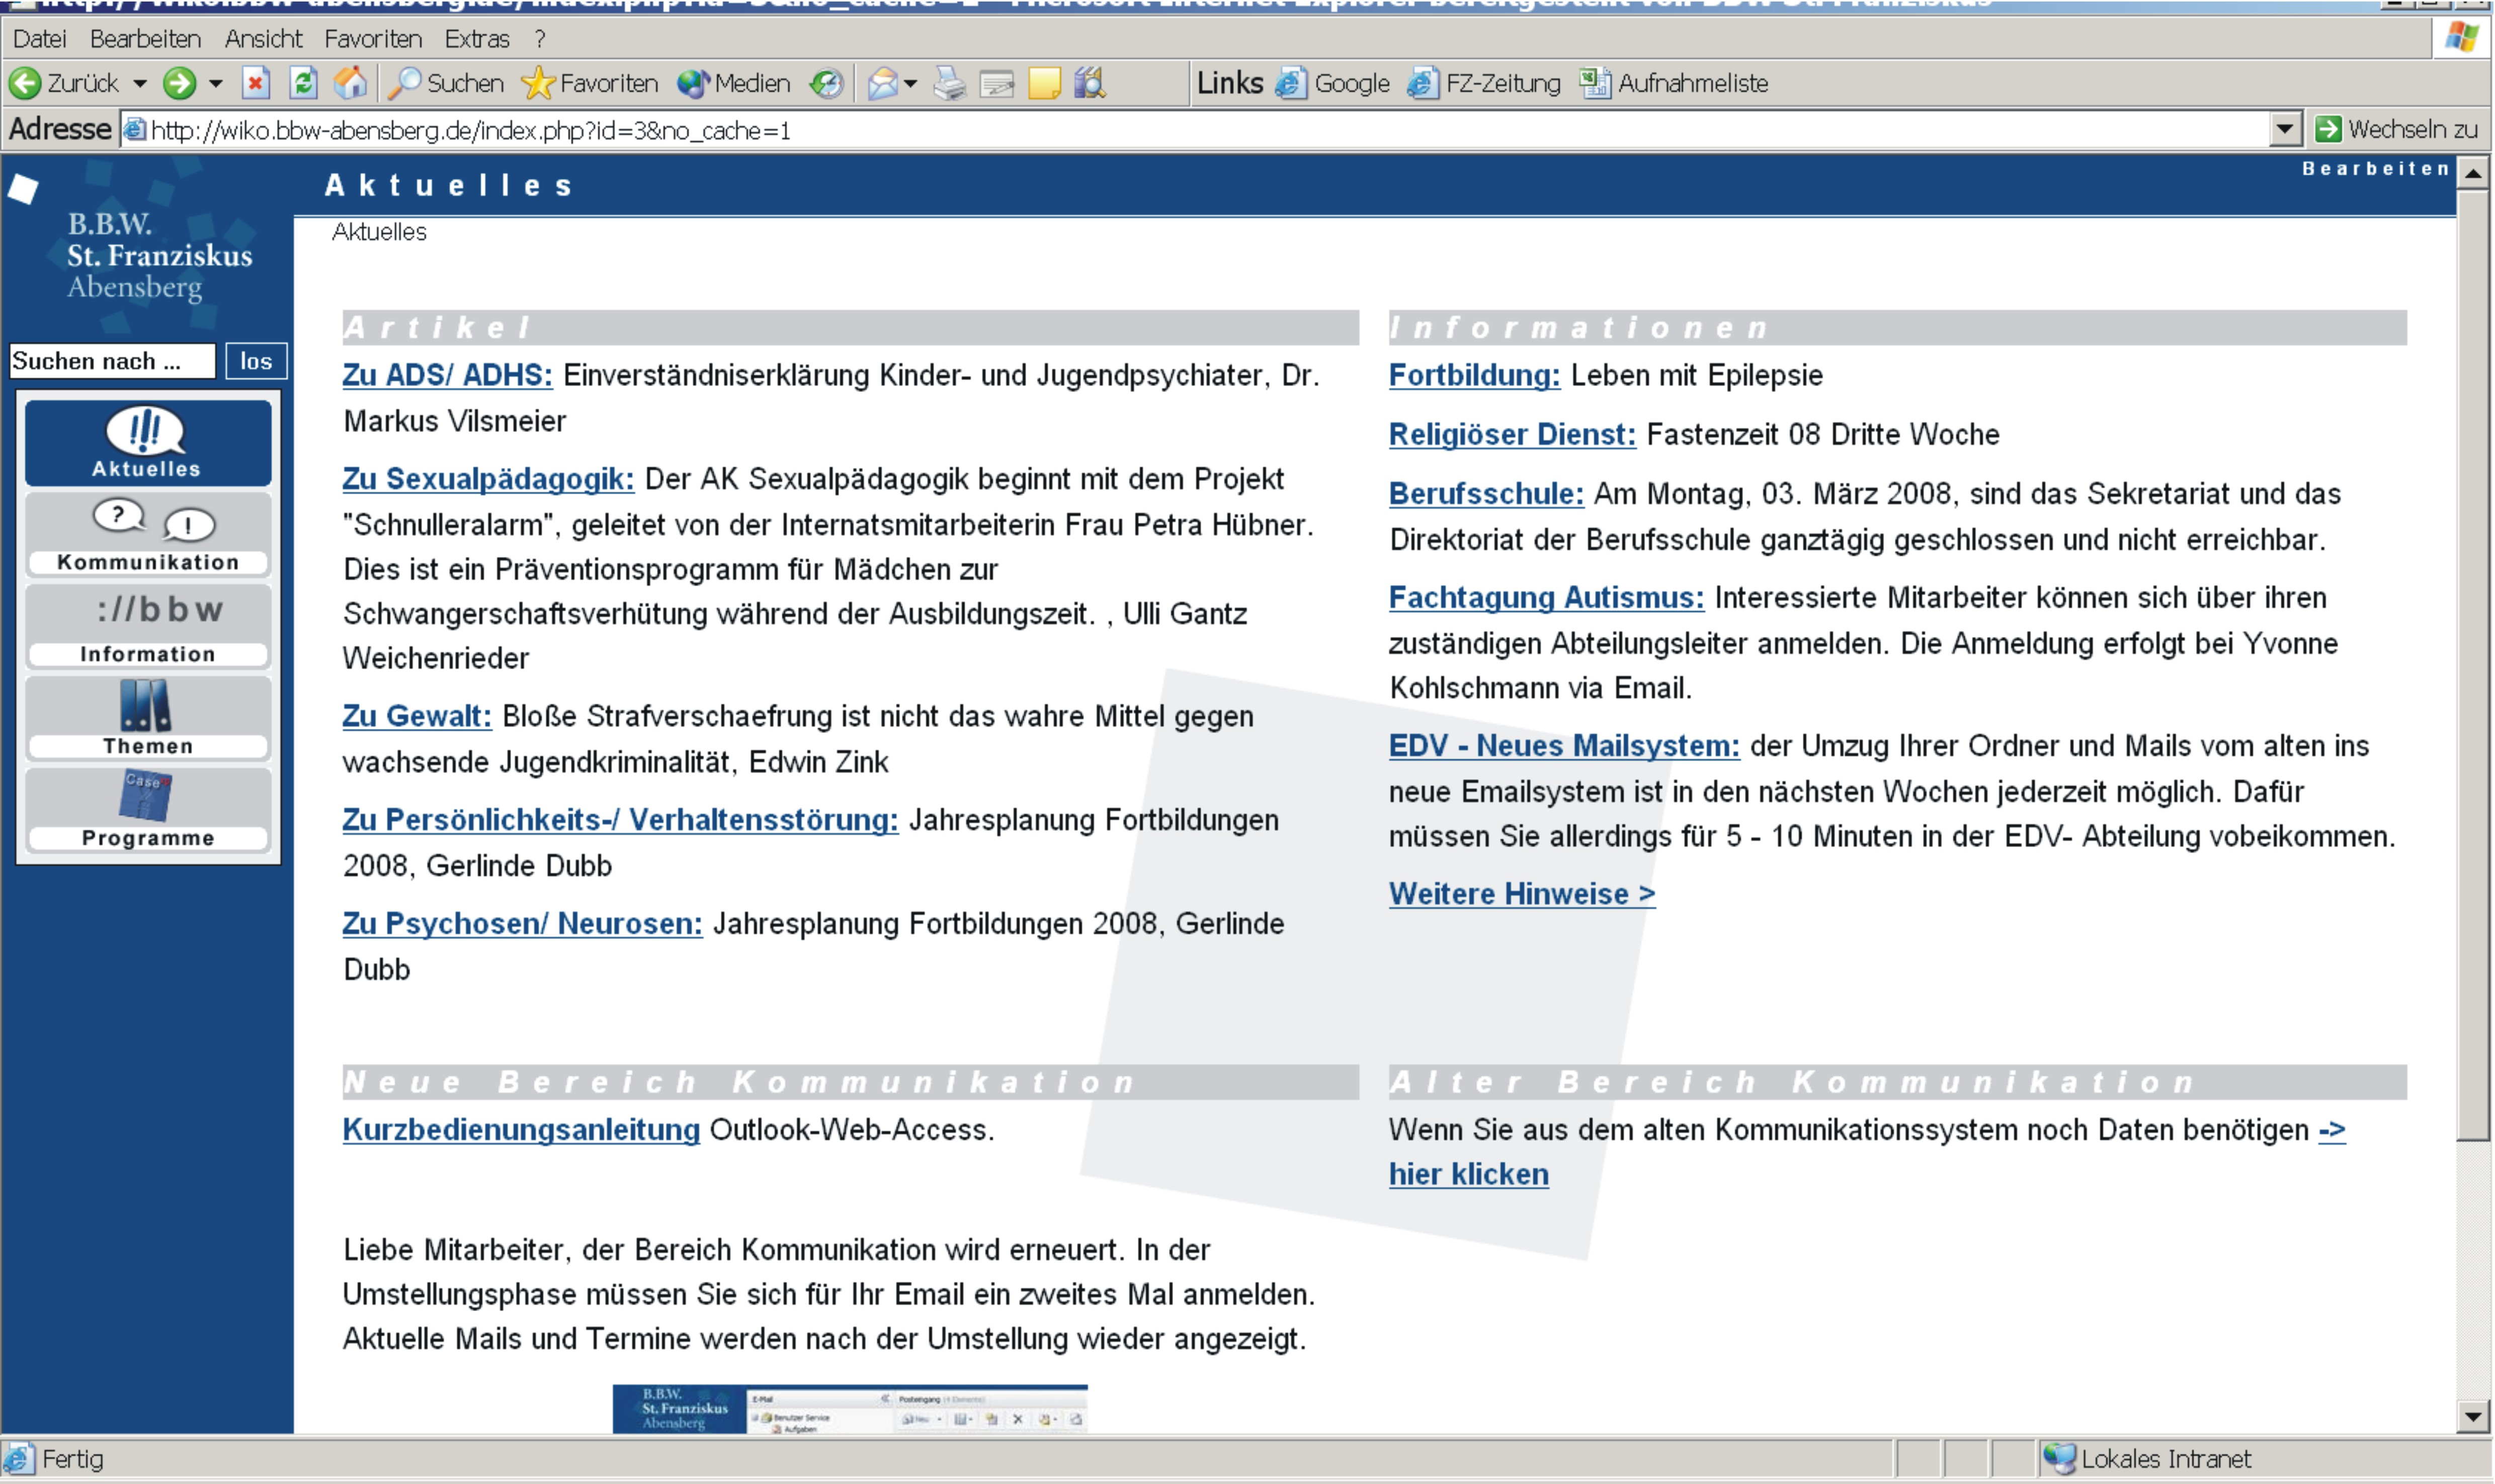
Task: Open the Extras menu
Action: (477, 39)
